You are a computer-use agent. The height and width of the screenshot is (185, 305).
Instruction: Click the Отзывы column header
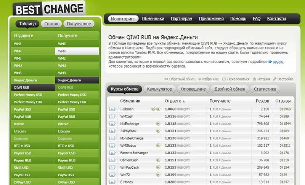click(283, 101)
